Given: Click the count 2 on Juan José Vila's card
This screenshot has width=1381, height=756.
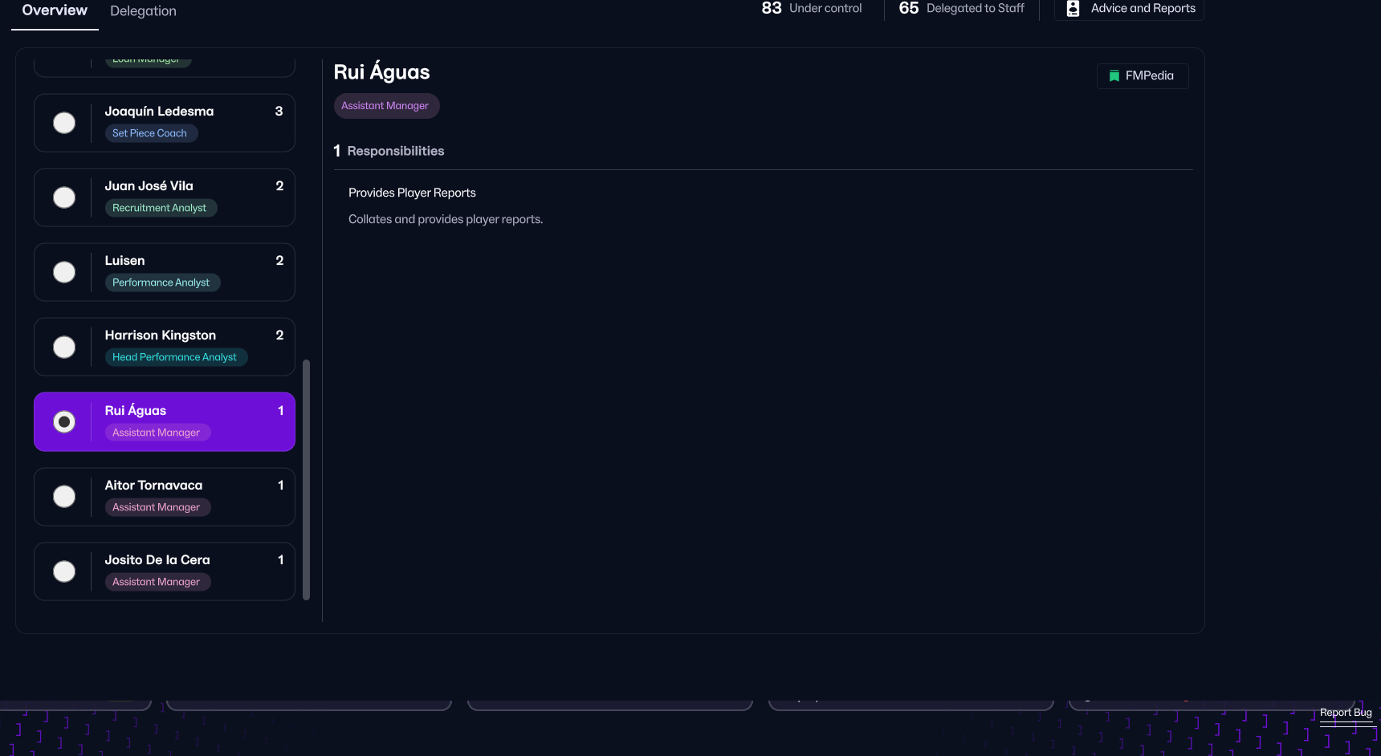Looking at the screenshot, I should pos(279,186).
